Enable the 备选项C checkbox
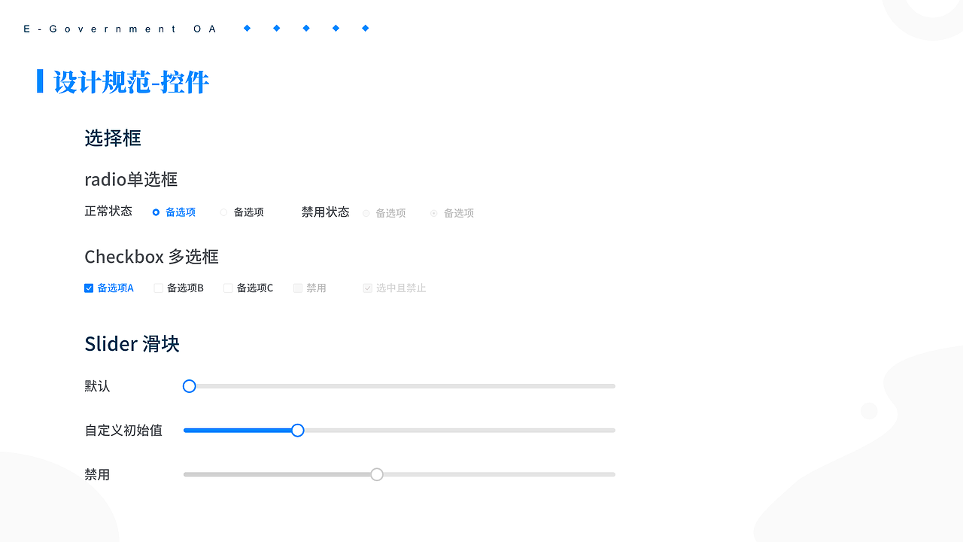The image size is (963, 542). tap(227, 288)
